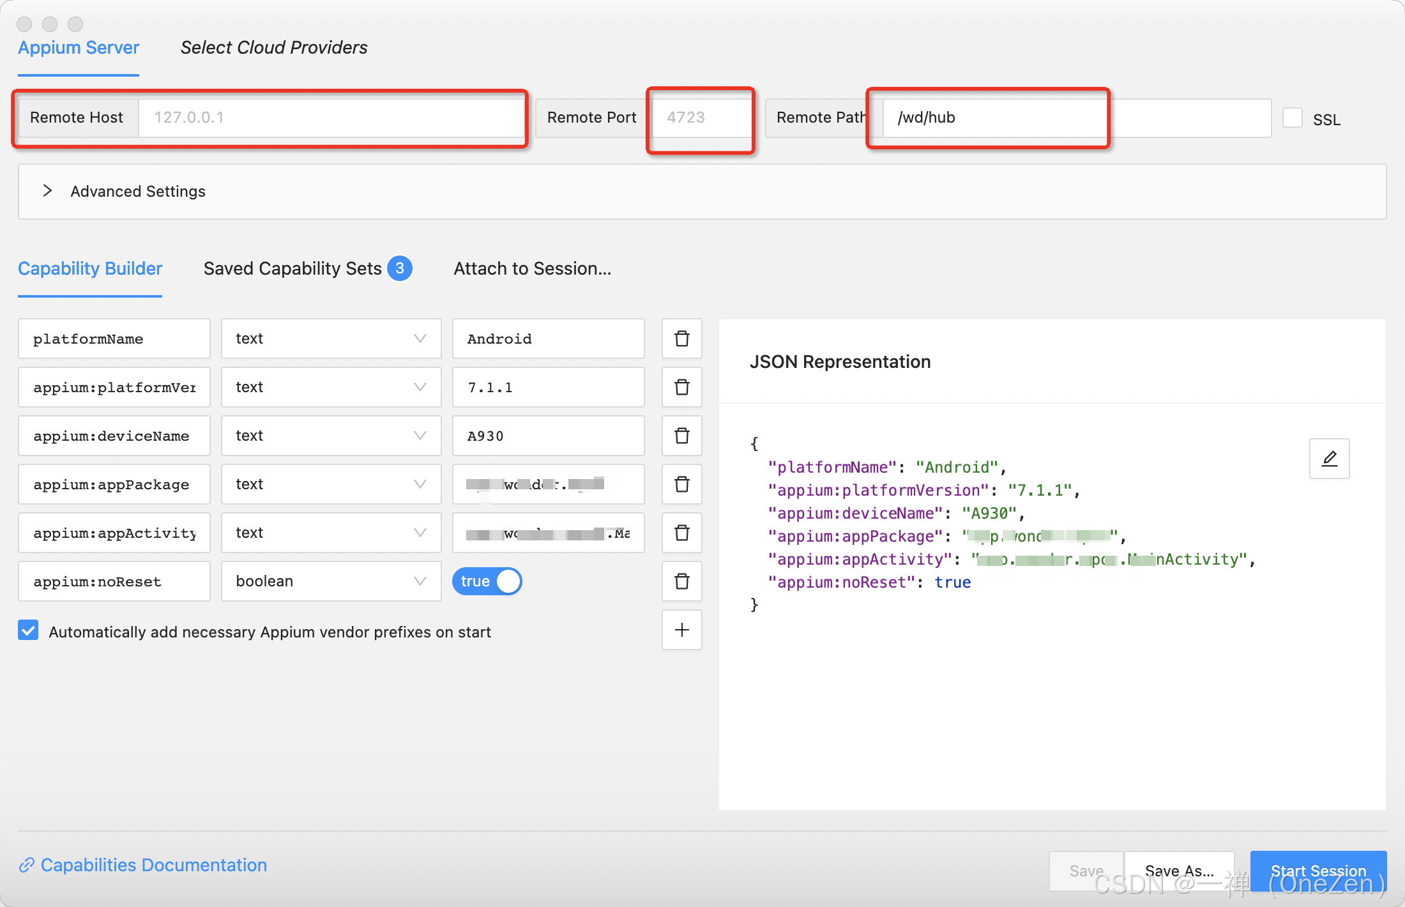Screen dimensions: 1405x907
Task: Delete the appium:platformVersion capability row
Action: (x=682, y=387)
